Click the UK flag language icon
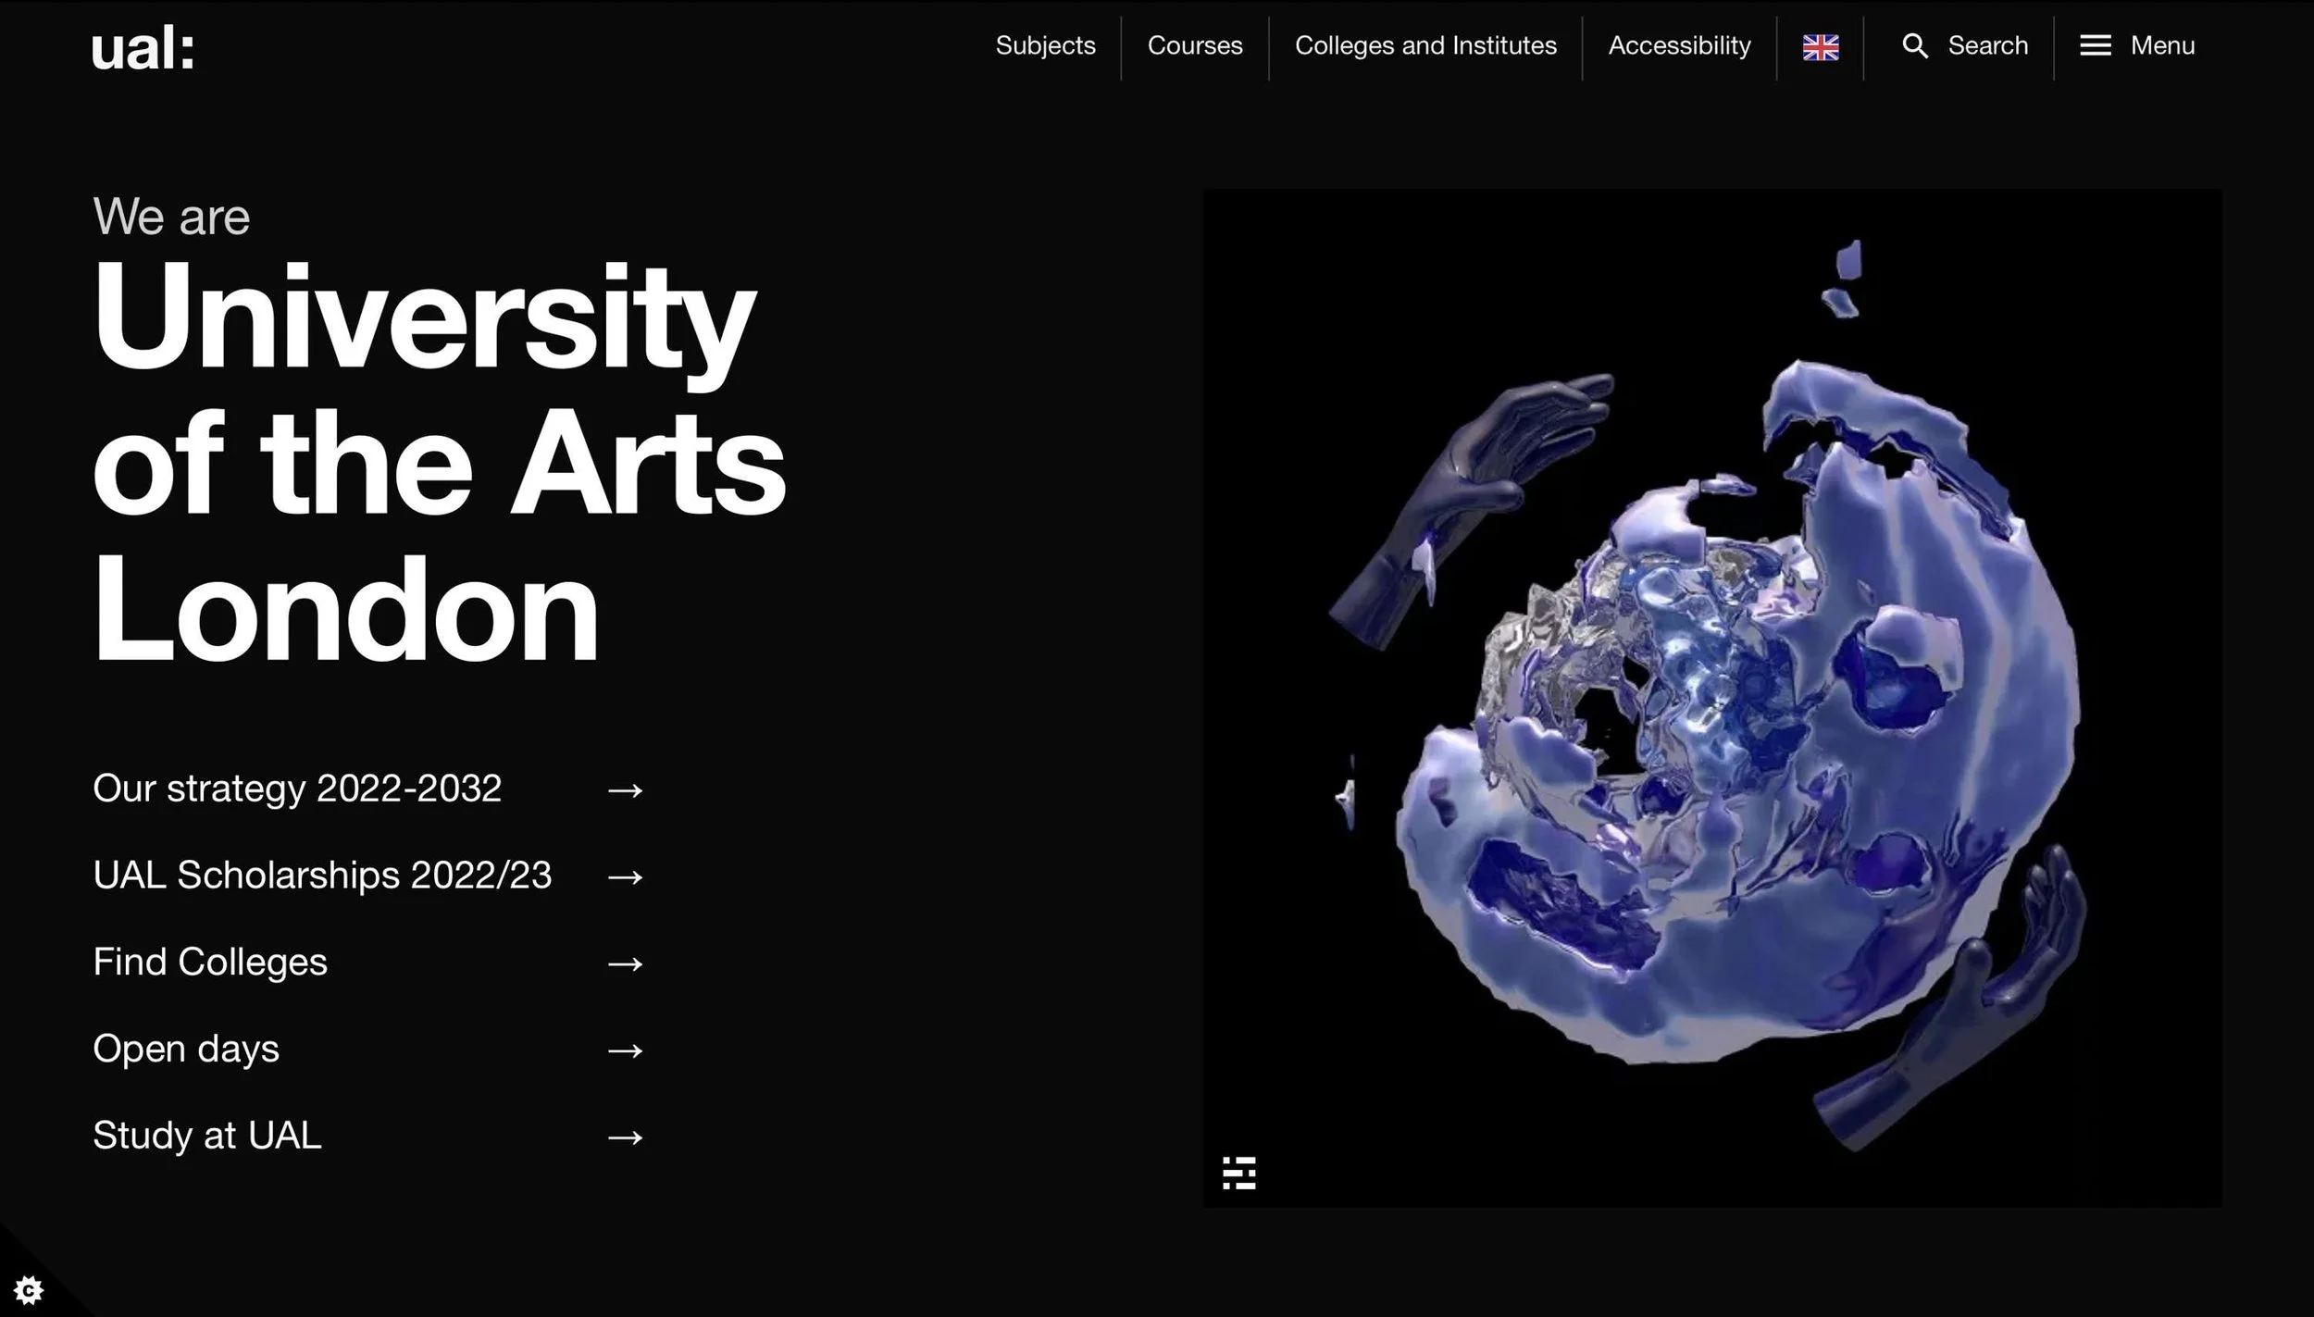Screen dimensions: 2314x1317 (x=1820, y=47)
